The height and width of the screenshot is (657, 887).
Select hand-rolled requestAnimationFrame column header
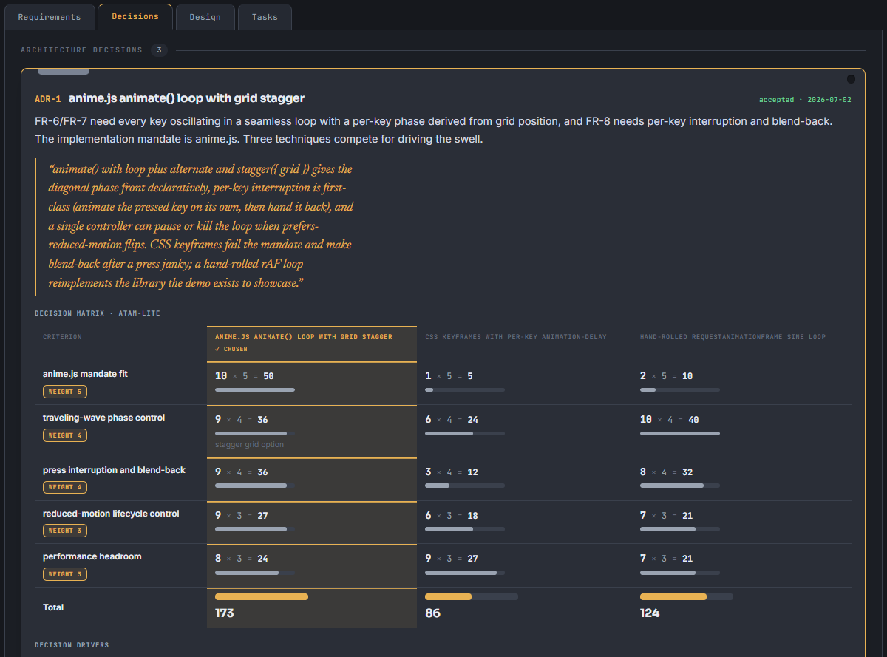pos(733,337)
